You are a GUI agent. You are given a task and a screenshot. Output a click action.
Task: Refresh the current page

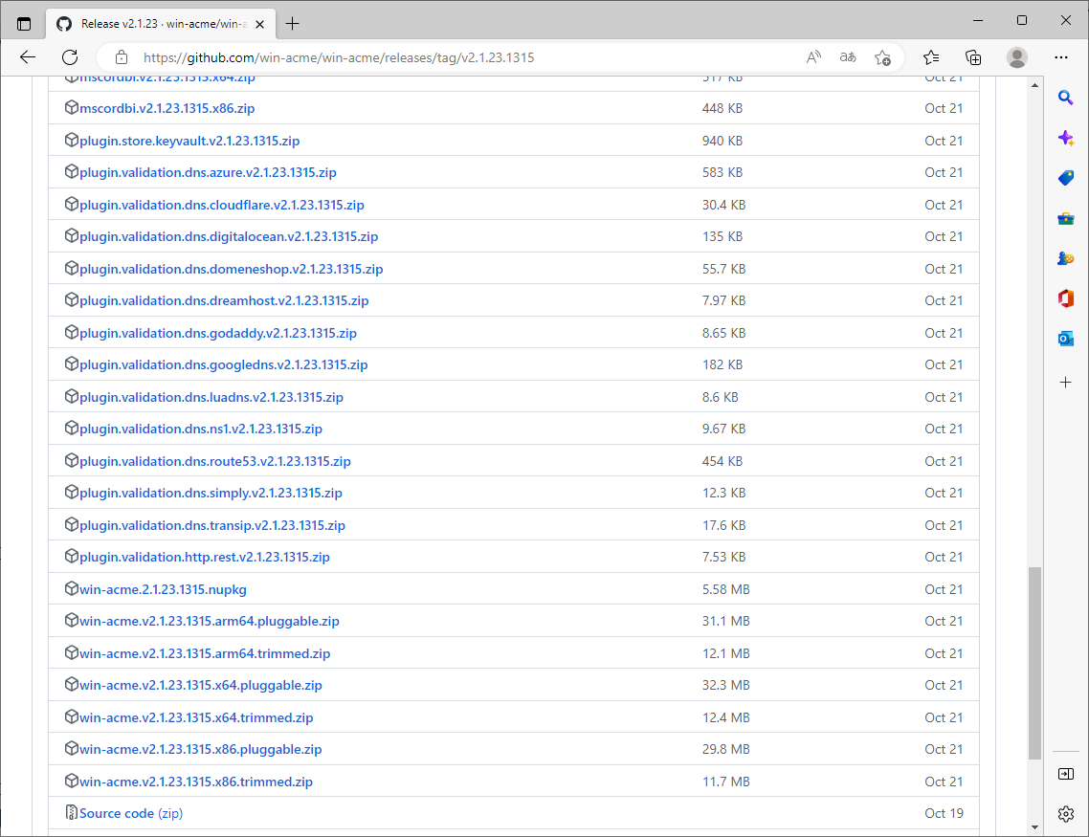(x=70, y=57)
